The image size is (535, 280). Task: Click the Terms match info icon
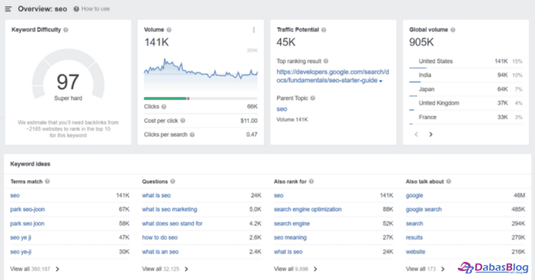48,181
